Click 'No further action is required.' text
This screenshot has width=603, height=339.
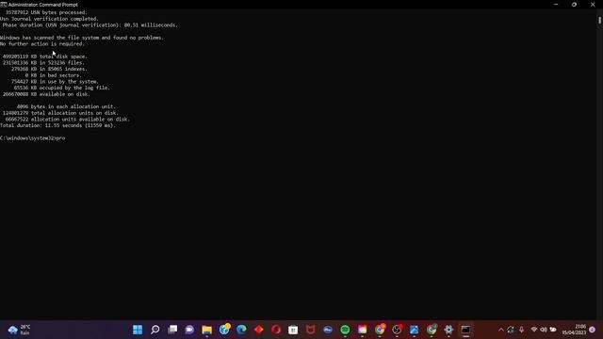[x=41, y=44]
